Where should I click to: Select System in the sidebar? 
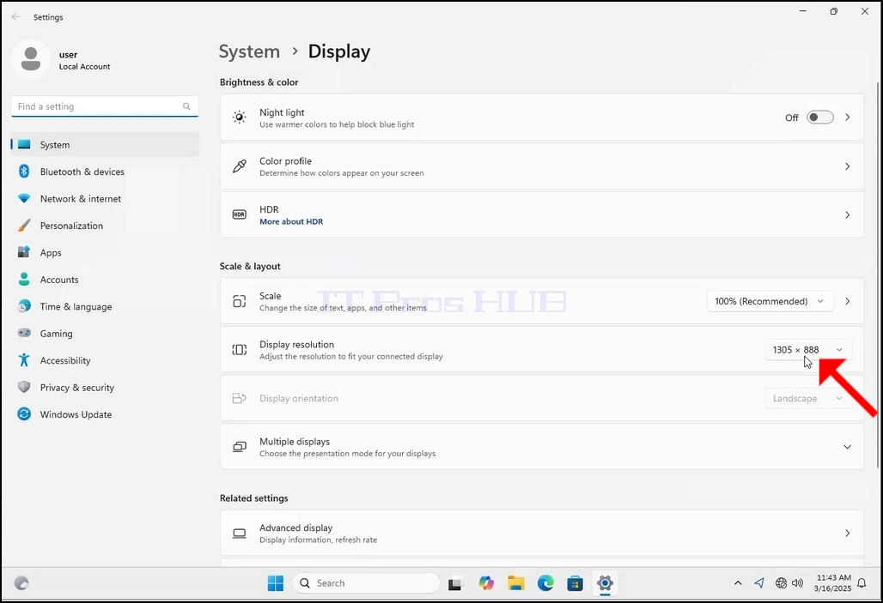[105, 145]
